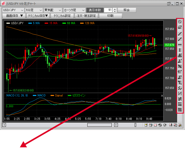Open the 買気配 price type dropdown
Screen dimensions: 185x149
tap(53, 10)
